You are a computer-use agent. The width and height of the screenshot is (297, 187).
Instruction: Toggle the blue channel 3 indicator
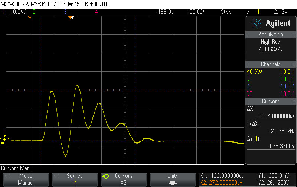65,12
